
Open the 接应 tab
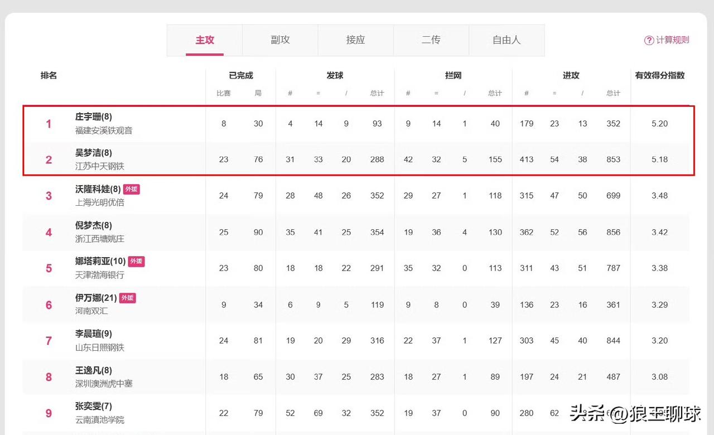click(355, 40)
